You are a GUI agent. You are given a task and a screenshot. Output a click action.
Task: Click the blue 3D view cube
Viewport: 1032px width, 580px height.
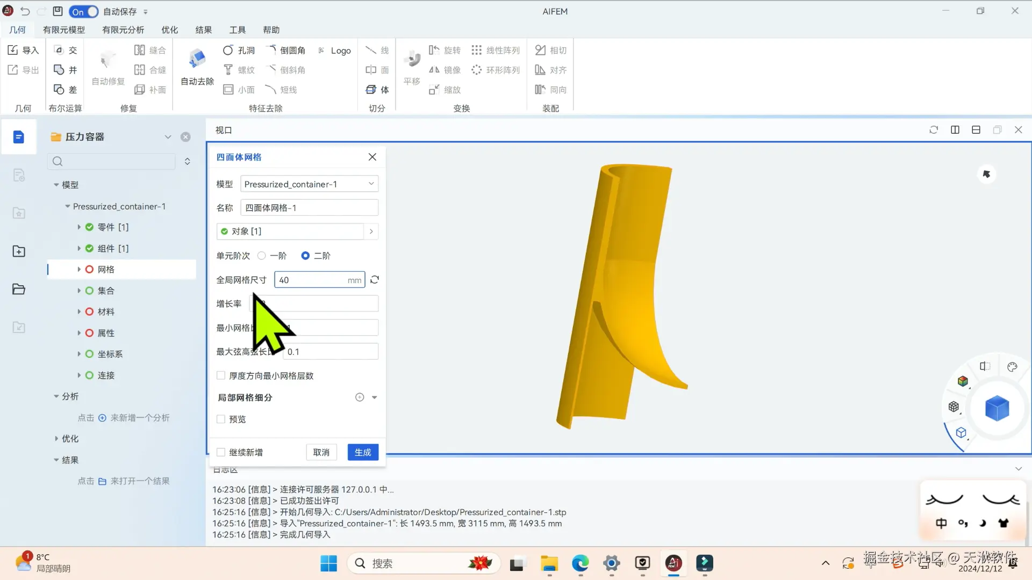point(997,408)
